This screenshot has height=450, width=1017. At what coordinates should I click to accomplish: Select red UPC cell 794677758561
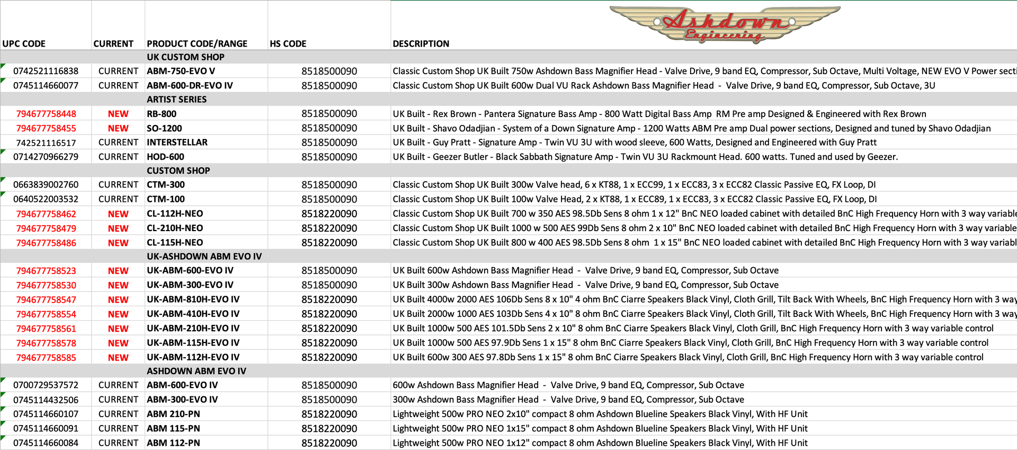46,329
